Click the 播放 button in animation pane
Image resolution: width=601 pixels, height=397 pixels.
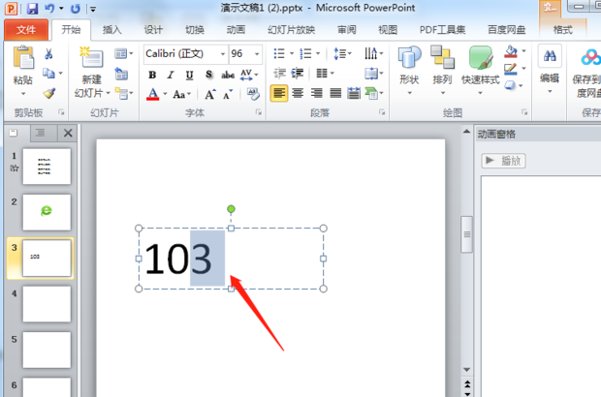click(x=503, y=161)
